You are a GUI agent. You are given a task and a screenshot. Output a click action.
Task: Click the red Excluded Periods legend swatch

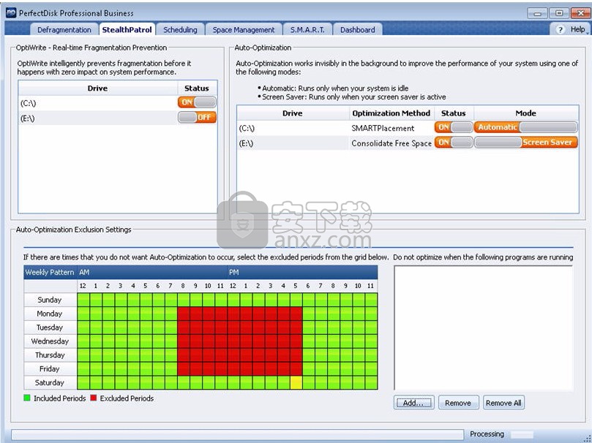click(x=94, y=398)
